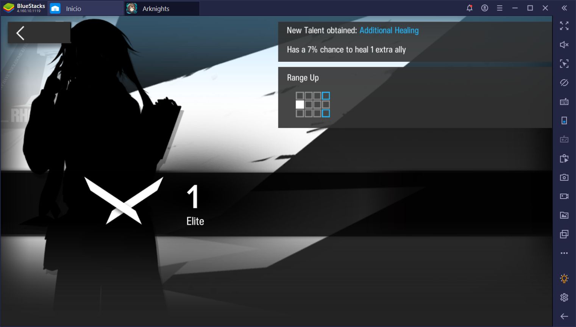Click the range grid diagram
The height and width of the screenshot is (327, 576).
[313, 105]
